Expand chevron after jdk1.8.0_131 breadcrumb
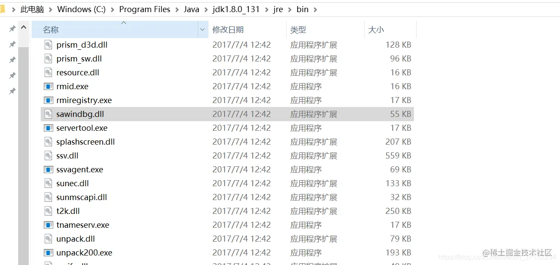 pyautogui.click(x=266, y=10)
